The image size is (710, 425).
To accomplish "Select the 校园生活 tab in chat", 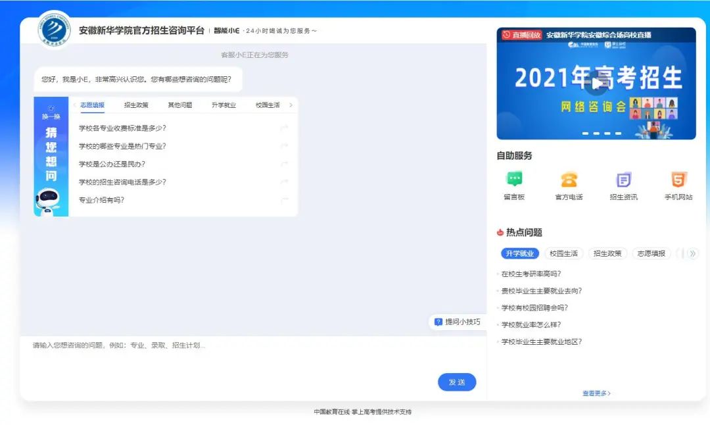I will 268,105.
